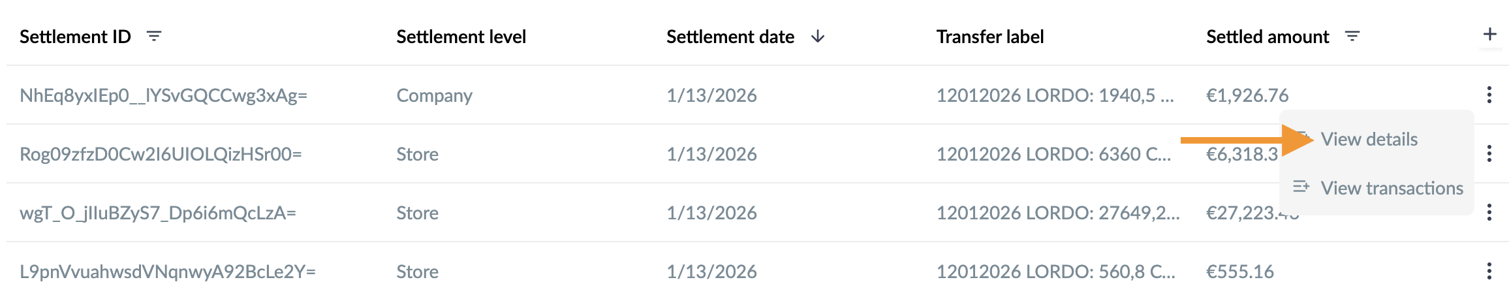Sort by Settlement date arrow
Screen dimensions: 1509x299
(817, 37)
